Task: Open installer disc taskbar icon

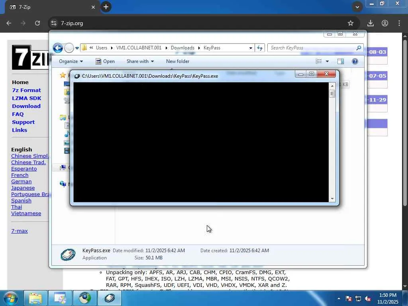Action: pos(60,298)
